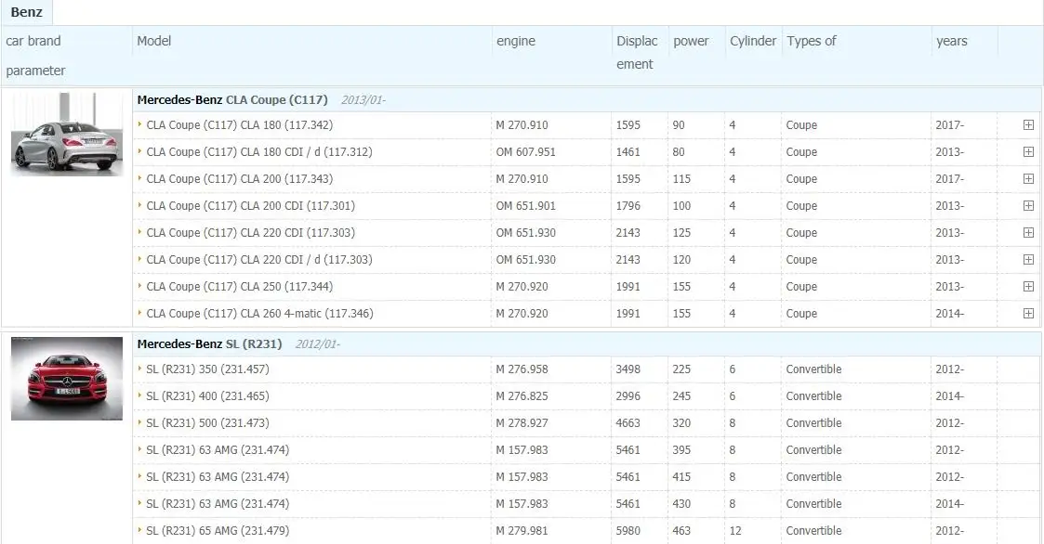Select displacement value 1796

[x=628, y=205]
